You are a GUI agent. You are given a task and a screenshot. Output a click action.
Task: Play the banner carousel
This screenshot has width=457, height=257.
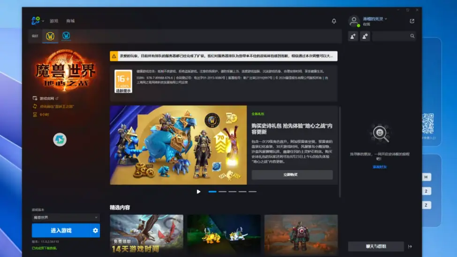point(198,192)
